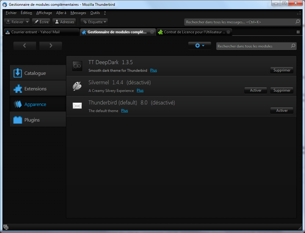Click the Relever get mail button
Viewport: 305px width, 233px height.
click(x=15, y=22)
